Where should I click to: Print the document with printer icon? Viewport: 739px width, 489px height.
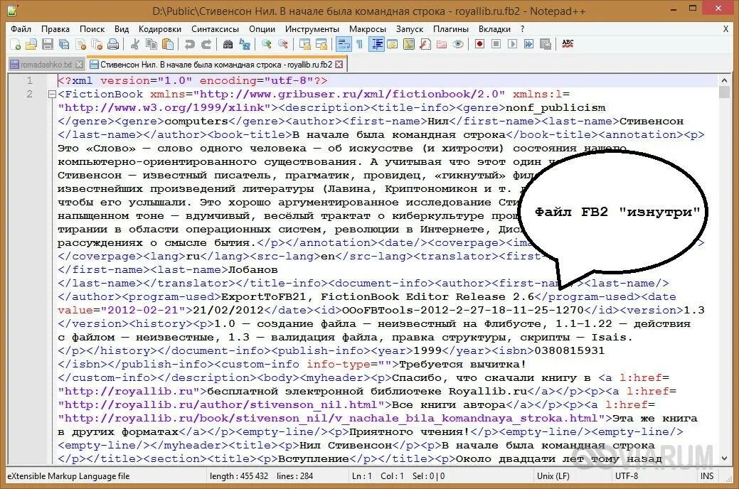[x=113, y=44]
